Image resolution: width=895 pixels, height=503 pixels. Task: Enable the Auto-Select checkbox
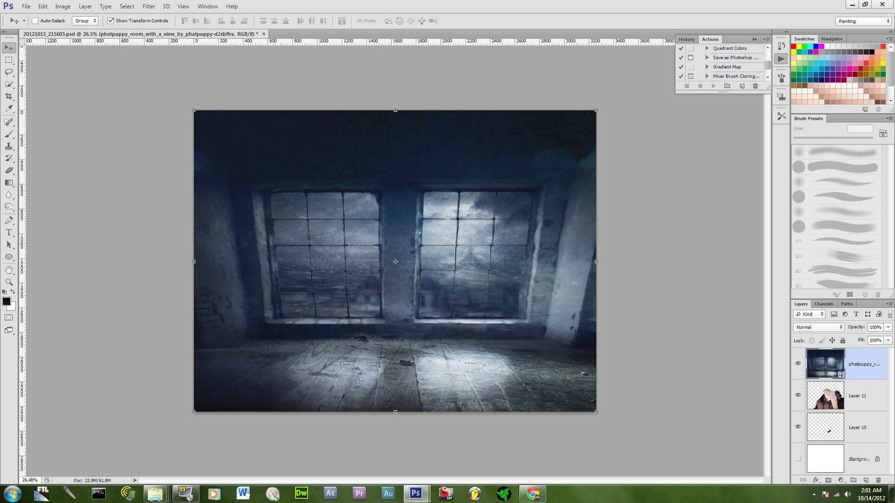coord(35,21)
